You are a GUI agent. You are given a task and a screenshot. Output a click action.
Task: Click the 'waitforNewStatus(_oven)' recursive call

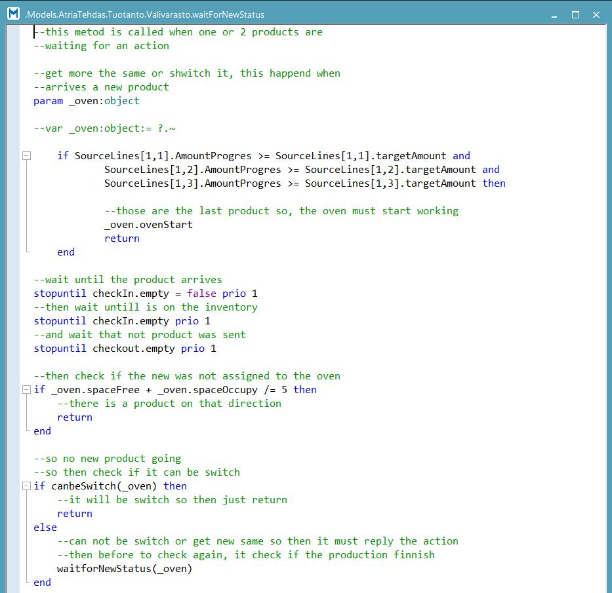tap(125, 569)
